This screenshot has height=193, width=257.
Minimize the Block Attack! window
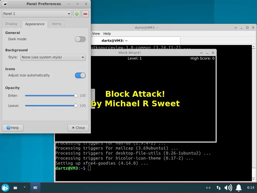(x=207, y=53)
